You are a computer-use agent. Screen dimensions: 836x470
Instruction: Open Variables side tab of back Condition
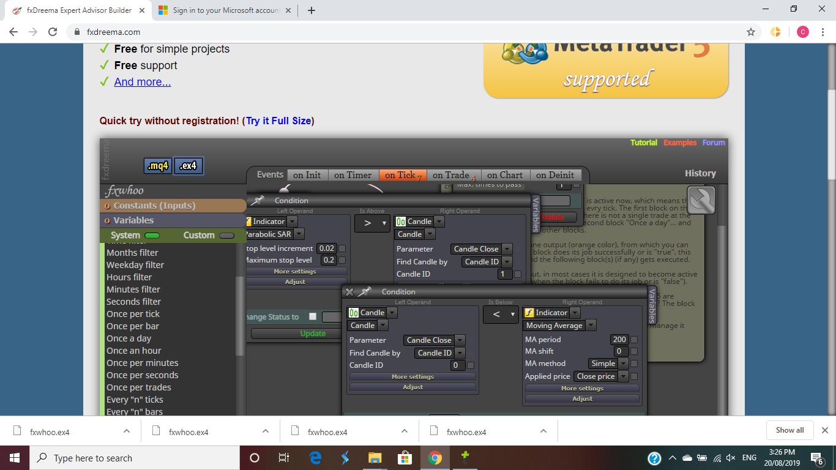pyautogui.click(x=536, y=215)
